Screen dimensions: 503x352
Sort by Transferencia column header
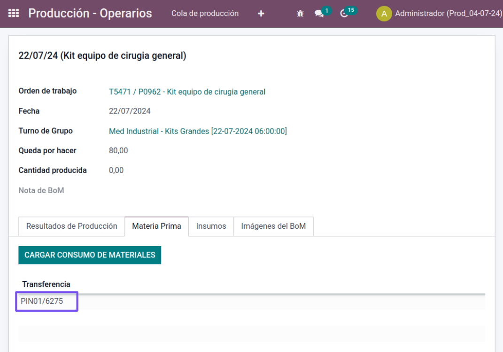[x=46, y=284]
